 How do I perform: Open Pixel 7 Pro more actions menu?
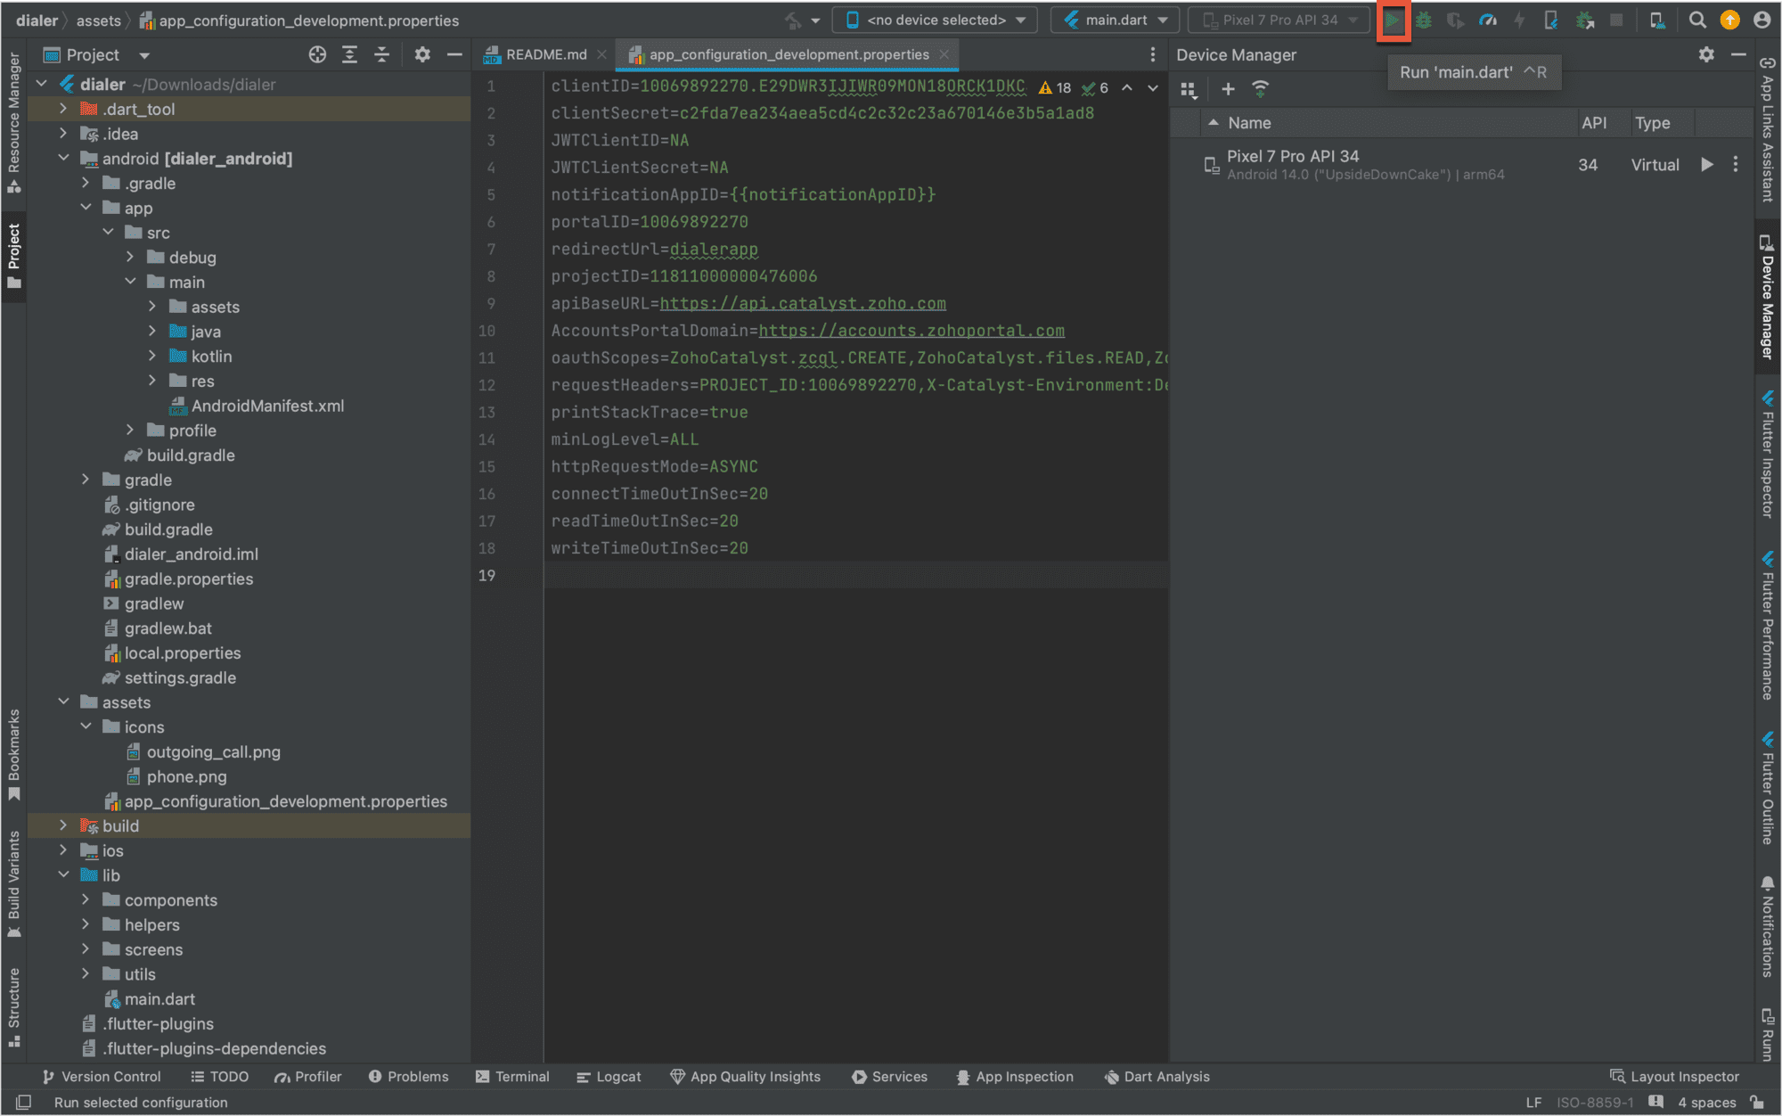point(1735,164)
